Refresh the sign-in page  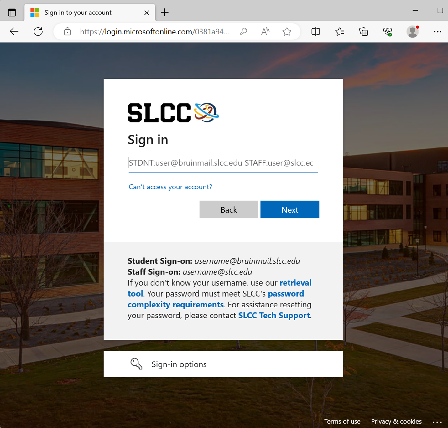click(38, 32)
